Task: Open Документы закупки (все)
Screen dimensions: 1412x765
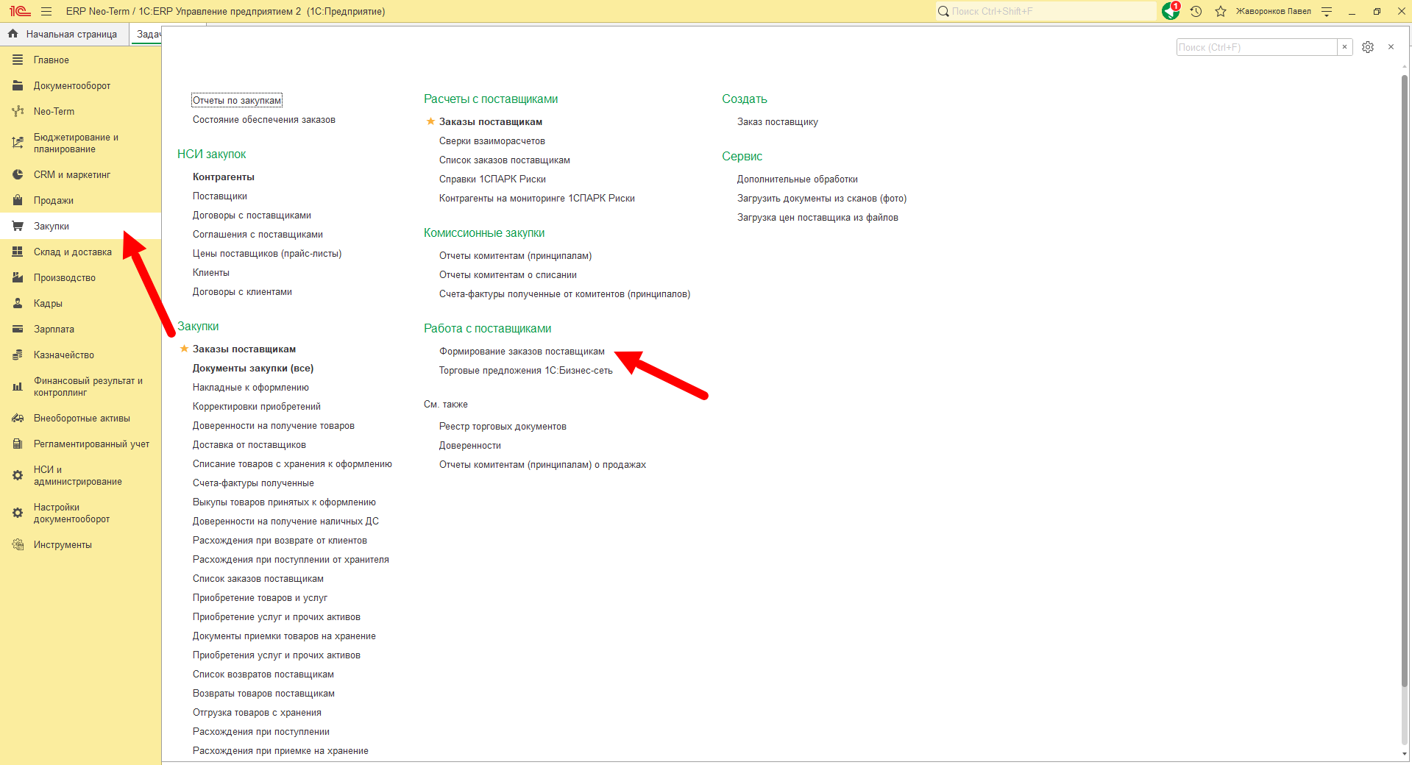Action: tap(253, 369)
